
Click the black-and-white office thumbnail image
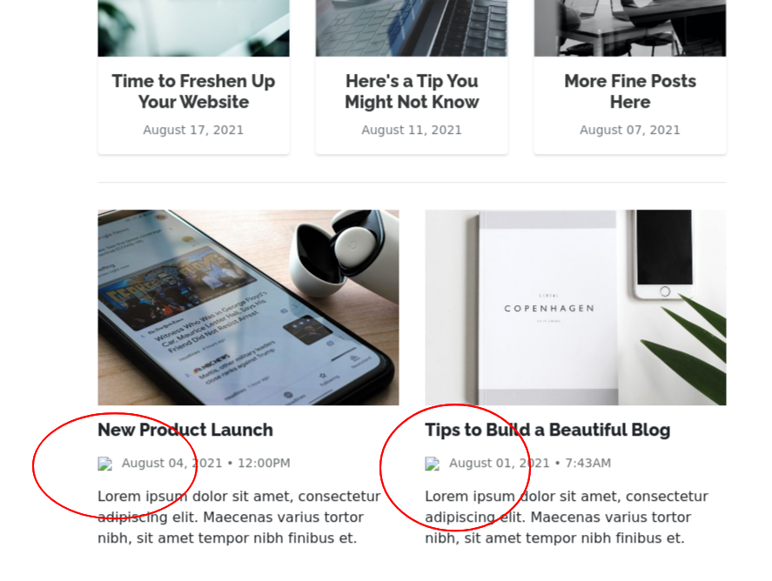tap(630, 28)
